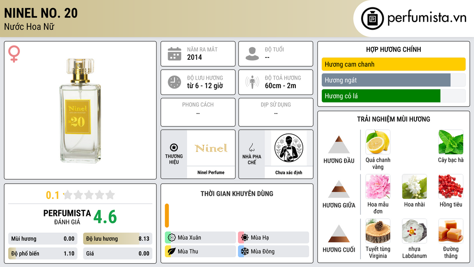Click the green 4.6 Perfumista rating
Screen dimensions: 474x267
105,217
